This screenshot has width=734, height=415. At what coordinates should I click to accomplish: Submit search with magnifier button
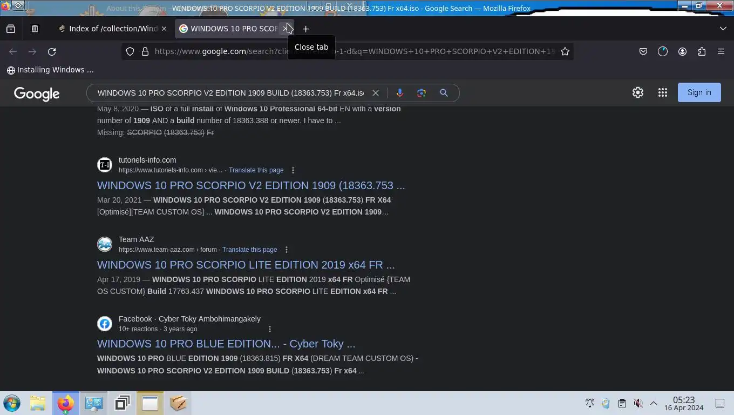444,93
